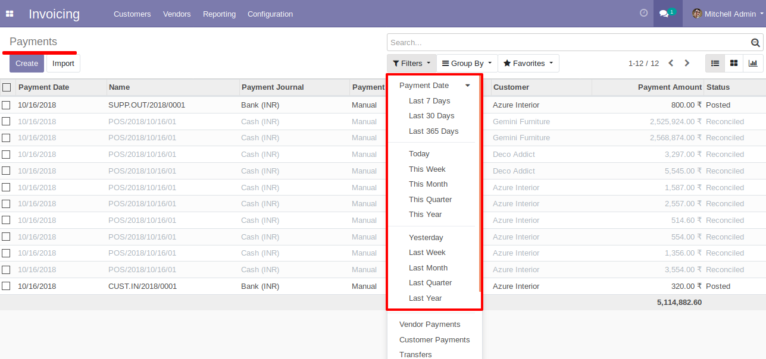
Task: Click the Invoicing app title
Action: 54,14
